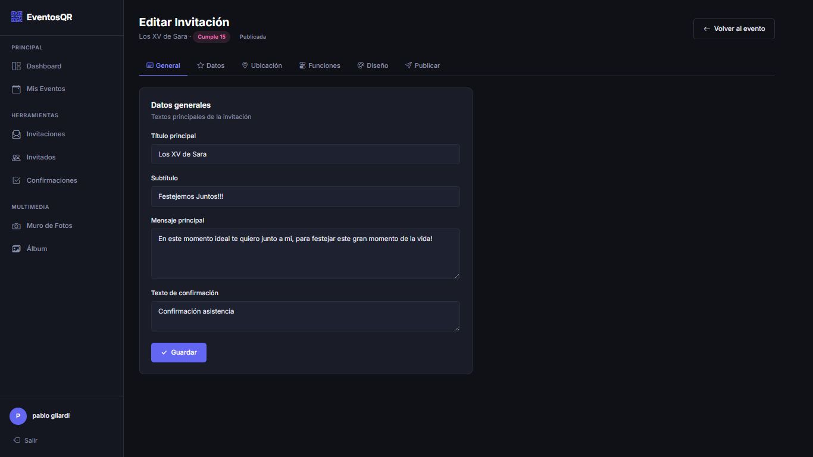Go to the Funciones tab
Image resolution: width=813 pixels, height=457 pixels.
320,65
